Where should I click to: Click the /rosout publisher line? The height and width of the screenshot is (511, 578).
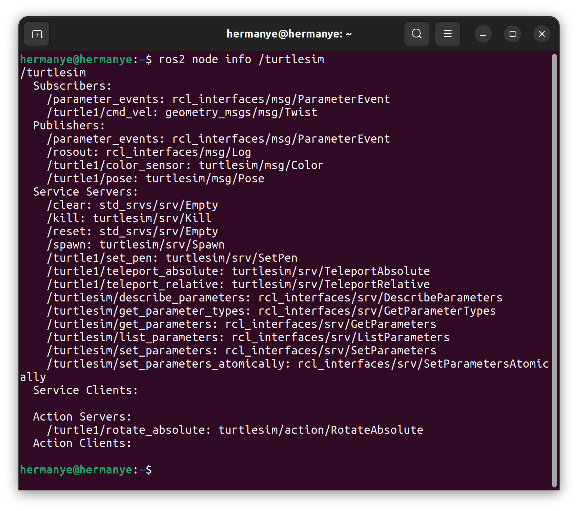149,152
